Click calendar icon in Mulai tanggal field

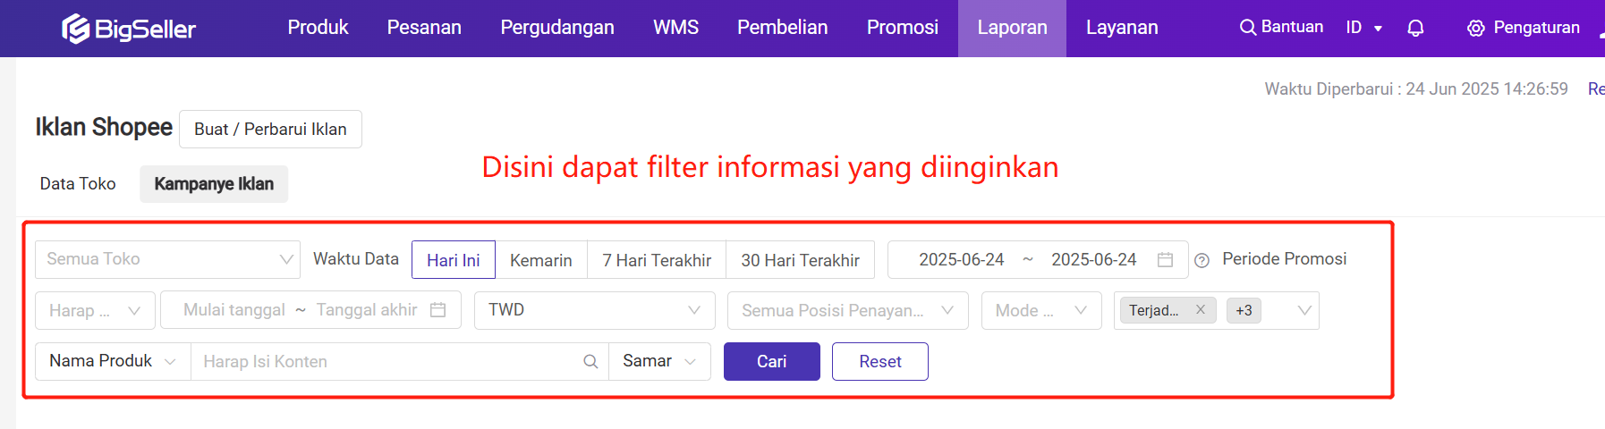pos(438,309)
